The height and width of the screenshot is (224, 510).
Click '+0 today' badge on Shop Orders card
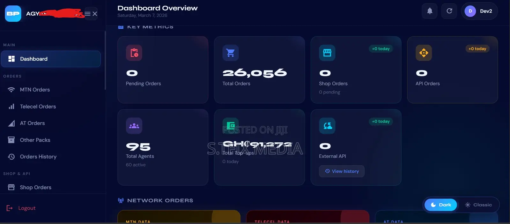[x=381, y=49]
